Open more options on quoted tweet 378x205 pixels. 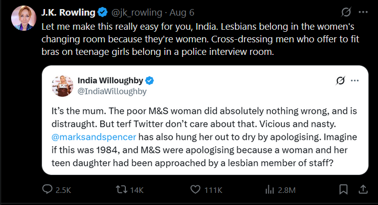pos(355,81)
